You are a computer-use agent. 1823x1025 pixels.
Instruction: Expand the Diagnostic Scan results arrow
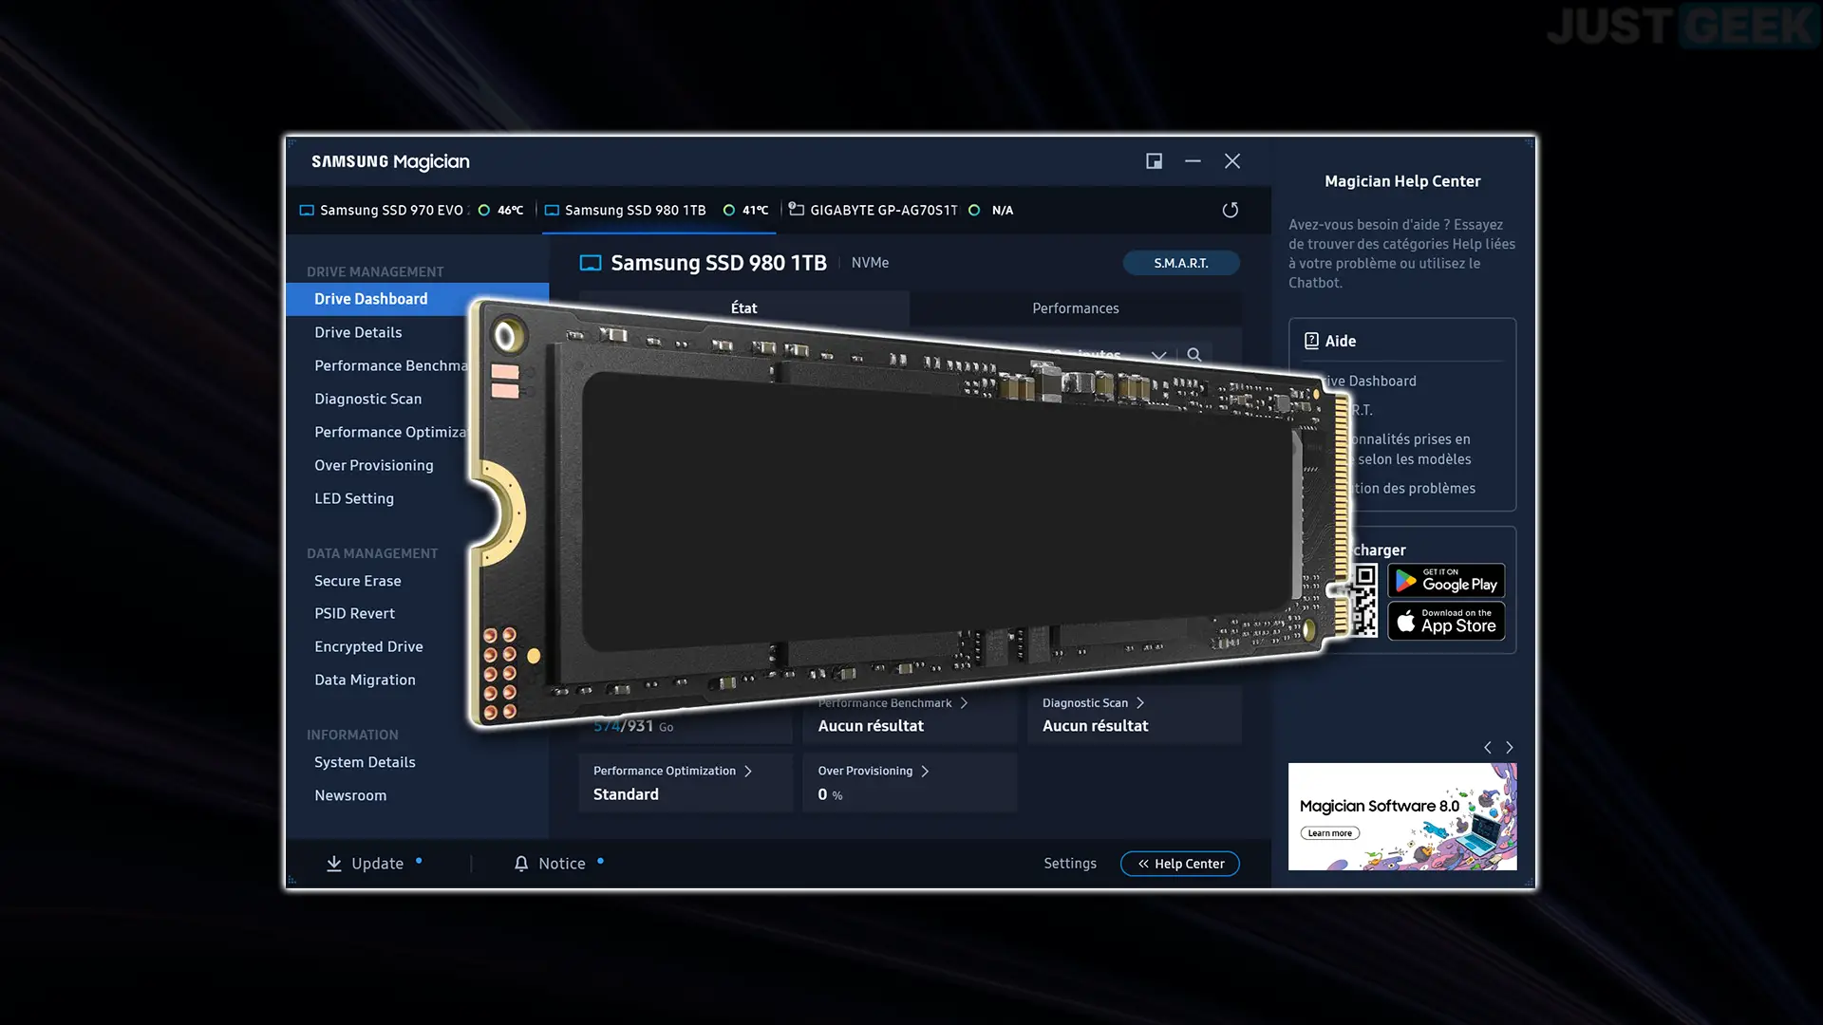coord(1142,702)
